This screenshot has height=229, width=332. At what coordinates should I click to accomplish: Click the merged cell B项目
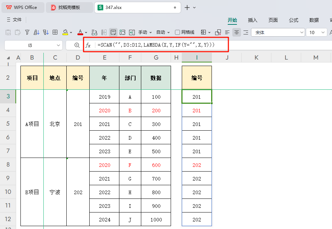(32, 192)
